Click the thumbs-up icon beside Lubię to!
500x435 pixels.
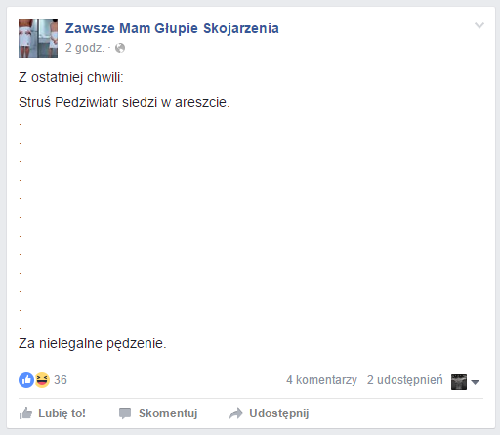[x=25, y=413]
